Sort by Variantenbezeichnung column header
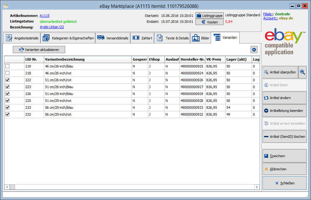311x200 pixels. tap(88, 59)
